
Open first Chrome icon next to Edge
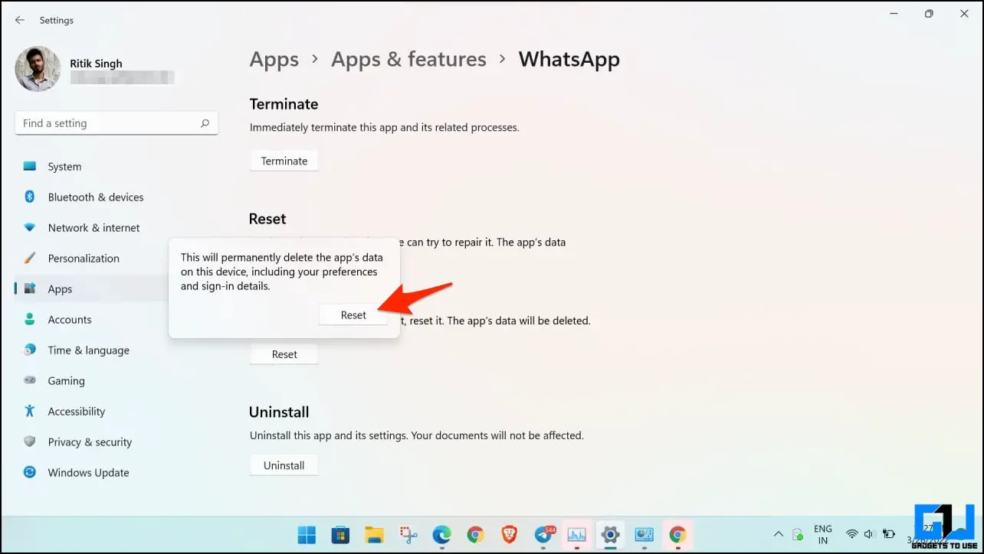click(x=475, y=534)
